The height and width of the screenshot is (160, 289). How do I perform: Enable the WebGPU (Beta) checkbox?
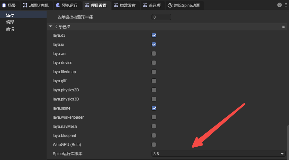coord(154,144)
